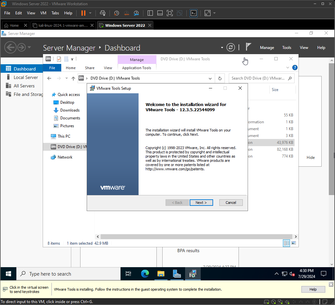Open the VMware Edit menu
The width and height of the screenshot is (335, 305).
[x=19, y=13]
